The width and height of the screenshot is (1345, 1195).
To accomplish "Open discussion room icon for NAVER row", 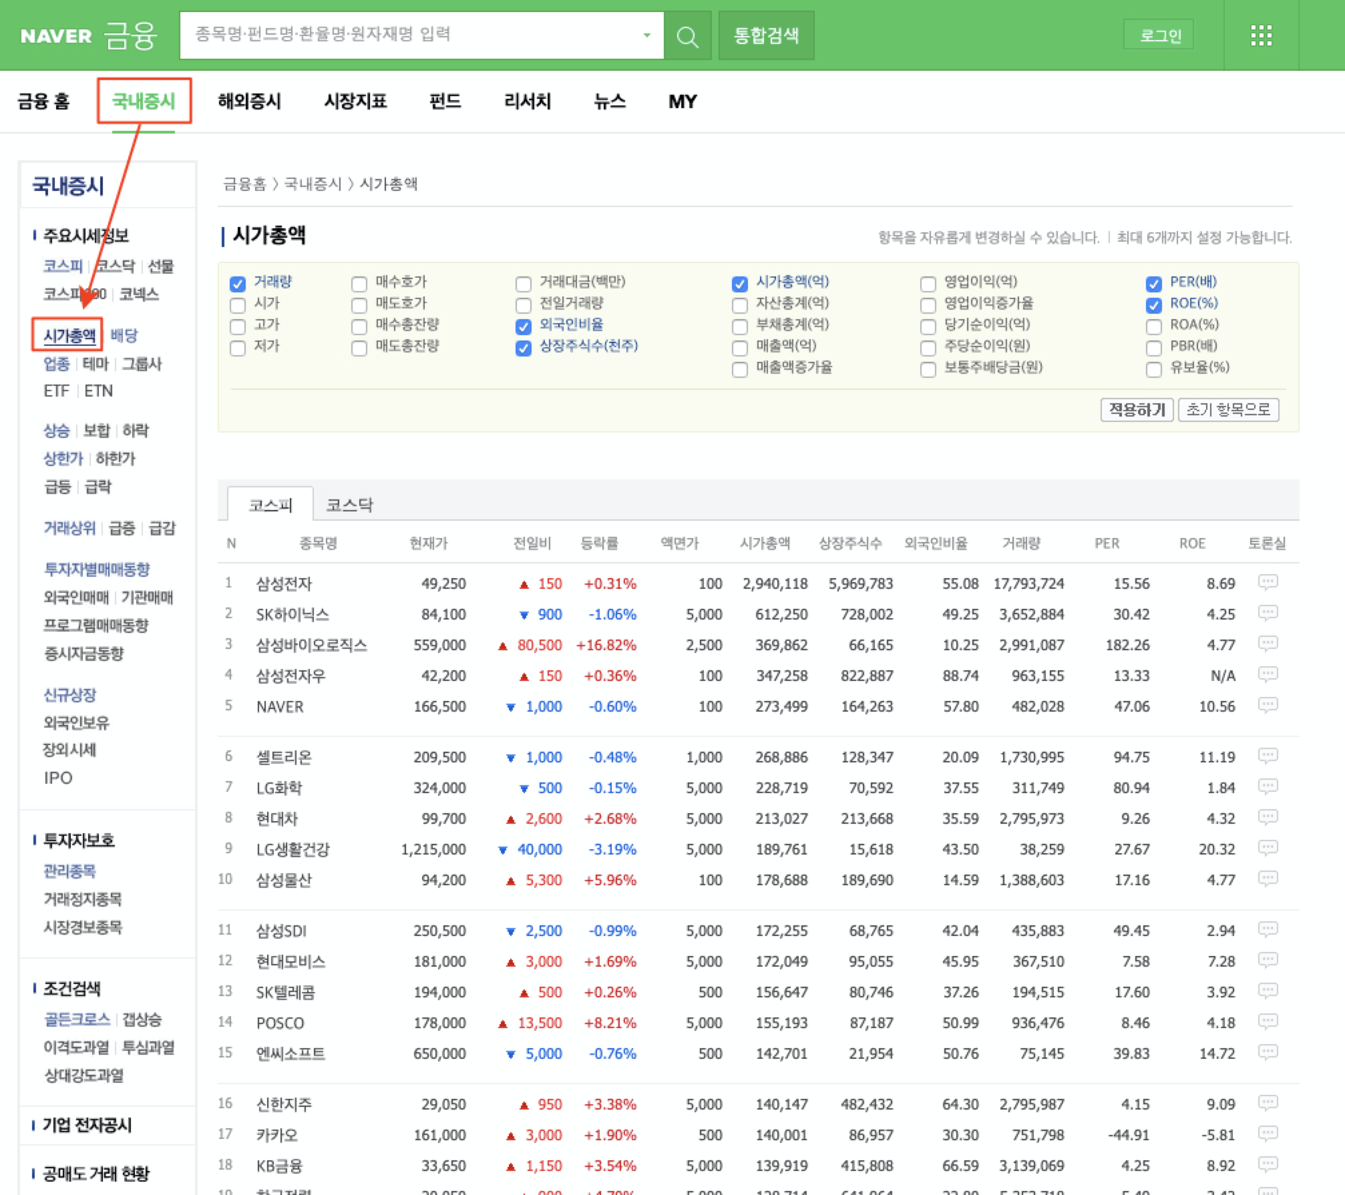I will point(1268,706).
